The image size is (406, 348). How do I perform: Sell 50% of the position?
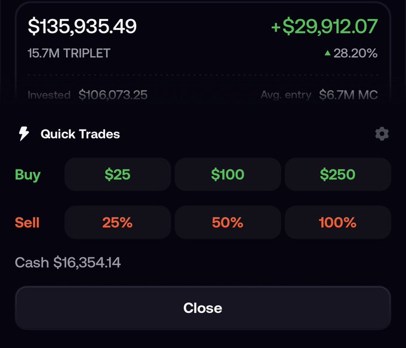coord(227,222)
